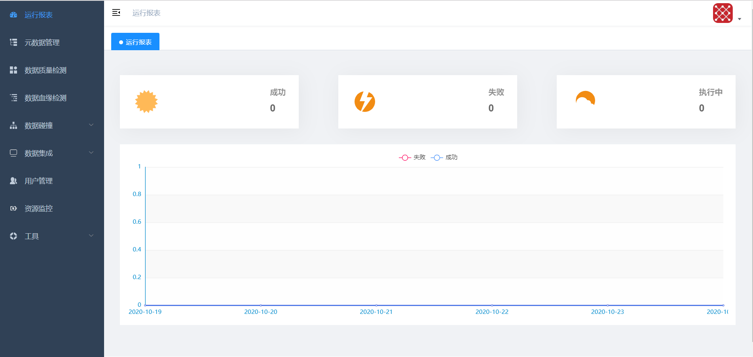
Task: Click the 失败 count value 0
Action: 491,108
